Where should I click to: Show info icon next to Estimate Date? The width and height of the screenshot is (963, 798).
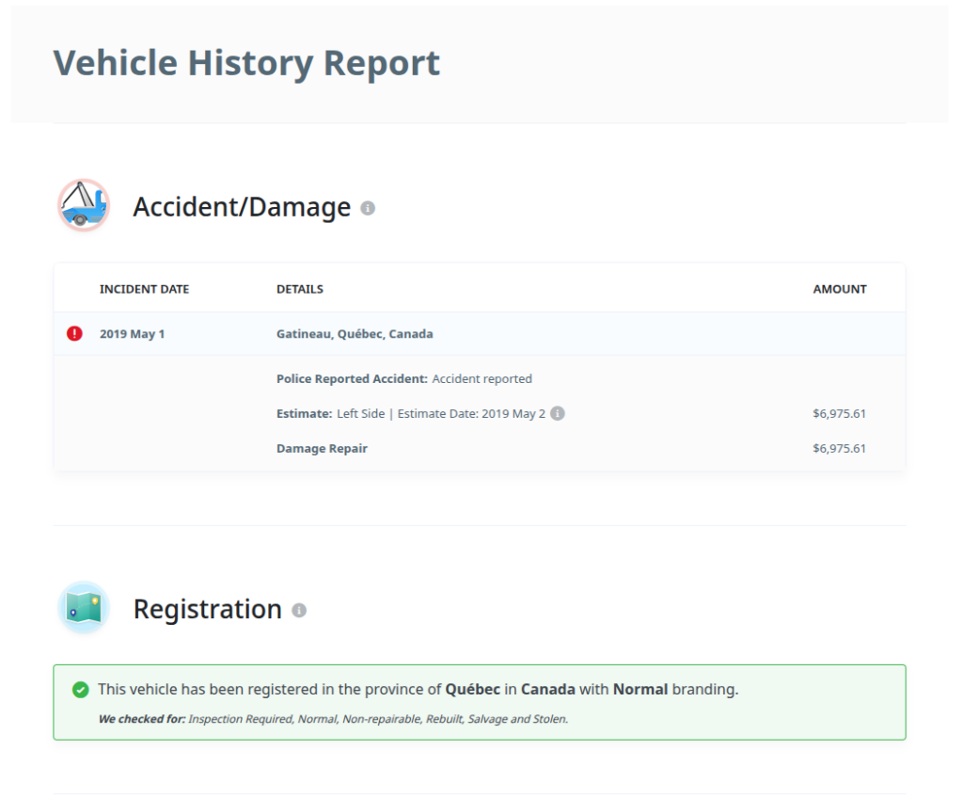tap(558, 413)
